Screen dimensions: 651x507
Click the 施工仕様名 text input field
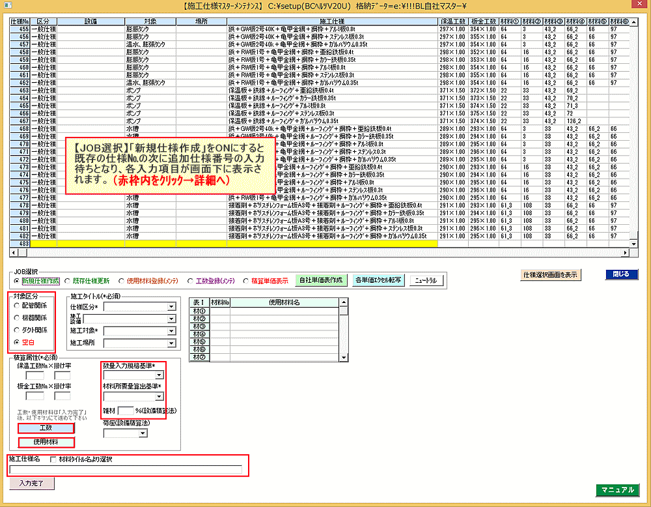pyautogui.click(x=125, y=469)
